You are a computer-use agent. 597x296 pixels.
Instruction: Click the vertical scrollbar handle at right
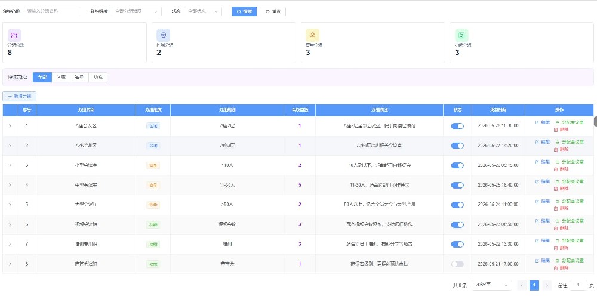tap(595, 121)
